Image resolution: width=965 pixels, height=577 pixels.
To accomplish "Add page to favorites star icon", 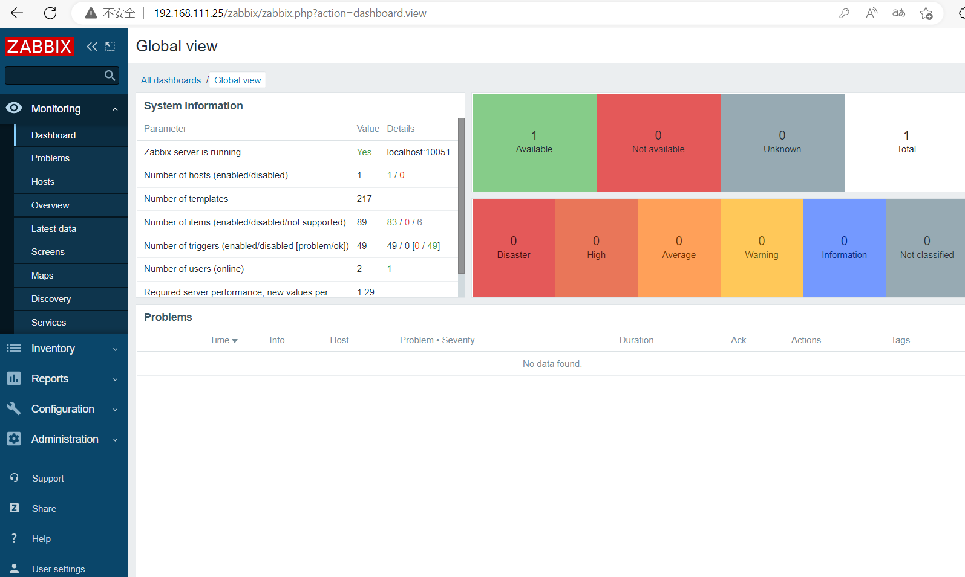I will coord(926,13).
